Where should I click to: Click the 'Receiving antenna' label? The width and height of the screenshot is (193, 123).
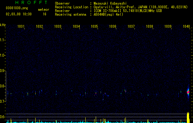(71, 14)
